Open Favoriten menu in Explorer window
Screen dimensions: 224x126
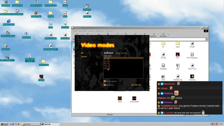click(110, 31)
